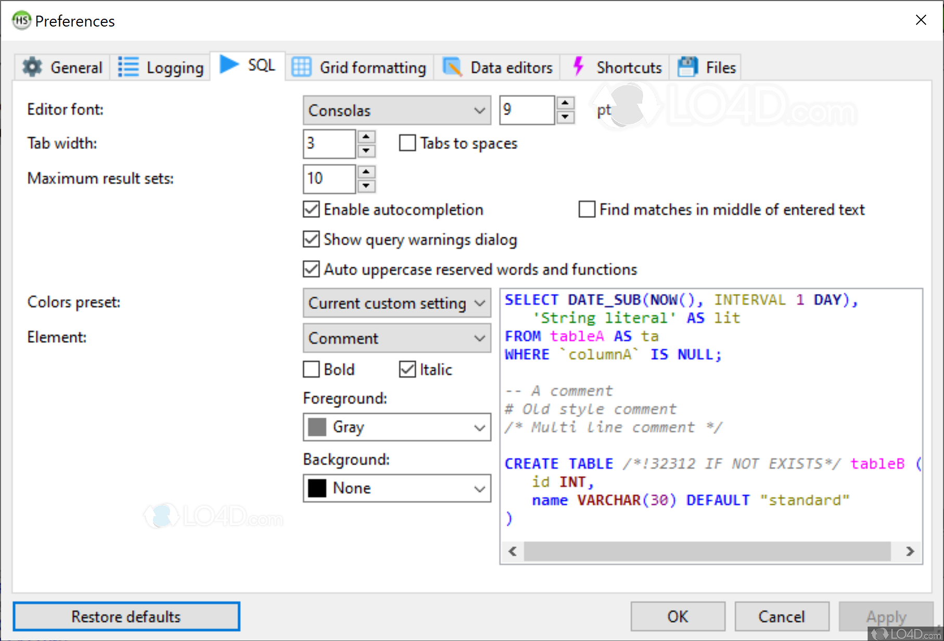Click the pencil icon on Data editors tab

tap(452, 67)
